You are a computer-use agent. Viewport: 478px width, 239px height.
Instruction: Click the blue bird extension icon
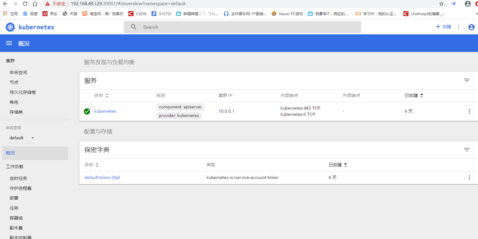point(454,4)
